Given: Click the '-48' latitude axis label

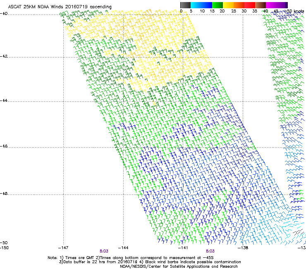Looking at the screenshot, I should pyautogui.click(x=4, y=193).
